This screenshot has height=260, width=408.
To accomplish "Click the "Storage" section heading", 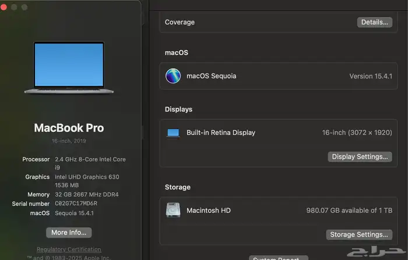I will 177,187.
